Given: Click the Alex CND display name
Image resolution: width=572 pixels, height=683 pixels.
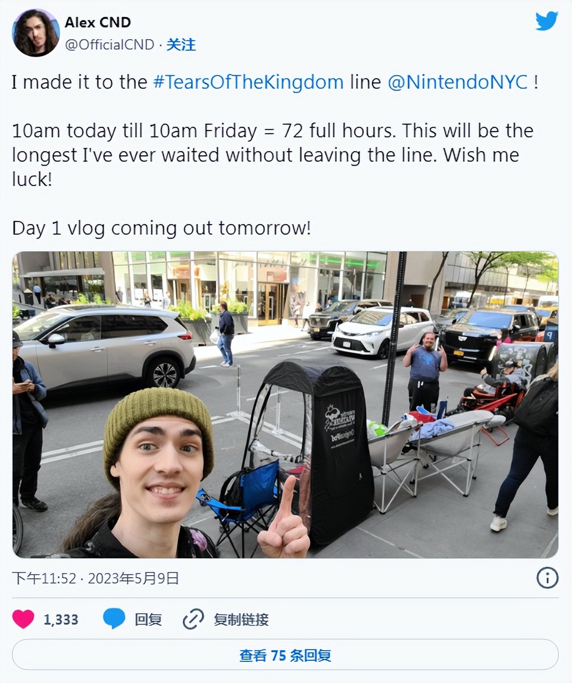Looking at the screenshot, I should point(98,22).
